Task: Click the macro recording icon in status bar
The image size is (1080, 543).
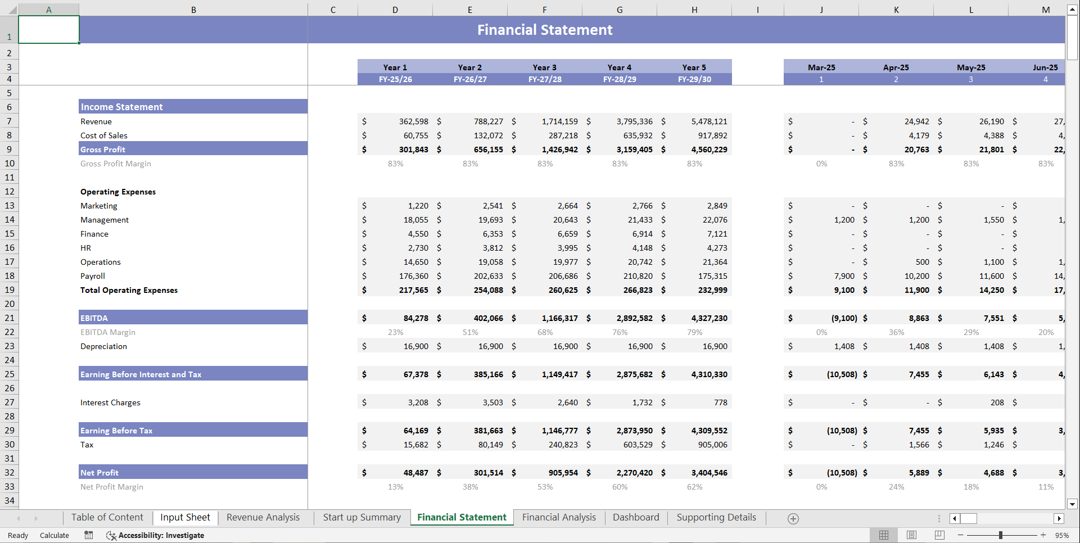Action: (88, 535)
